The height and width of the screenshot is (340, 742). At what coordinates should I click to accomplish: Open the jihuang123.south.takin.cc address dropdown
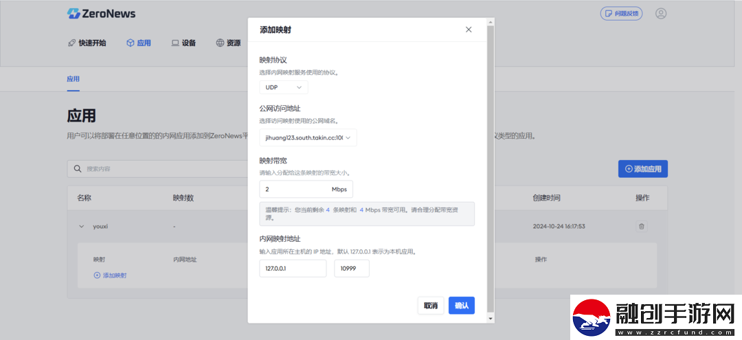tap(308, 137)
